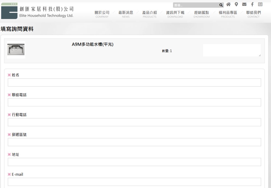The width and height of the screenshot is (271, 188).
Task: Click the search magnifier icon
Action: point(221,5)
